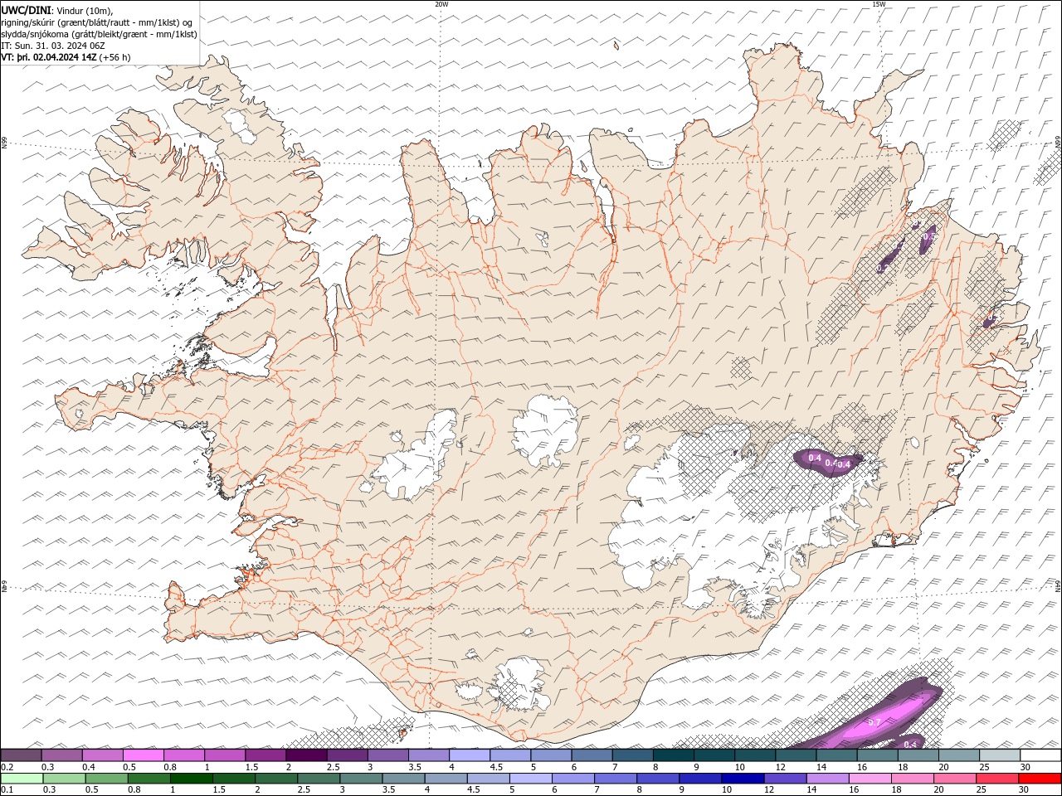Click the 20W longitude label
Image resolution: width=1062 pixels, height=796 pixels.
point(441,4)
